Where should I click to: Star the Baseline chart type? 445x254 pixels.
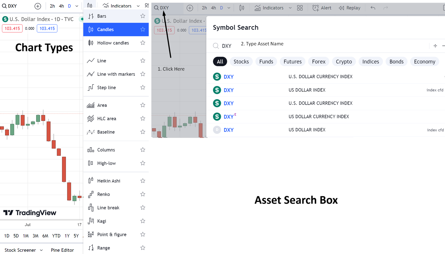tap(143, 132)
